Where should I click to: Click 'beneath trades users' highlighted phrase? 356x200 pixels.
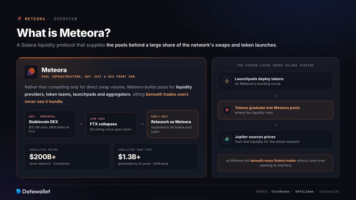167,94
